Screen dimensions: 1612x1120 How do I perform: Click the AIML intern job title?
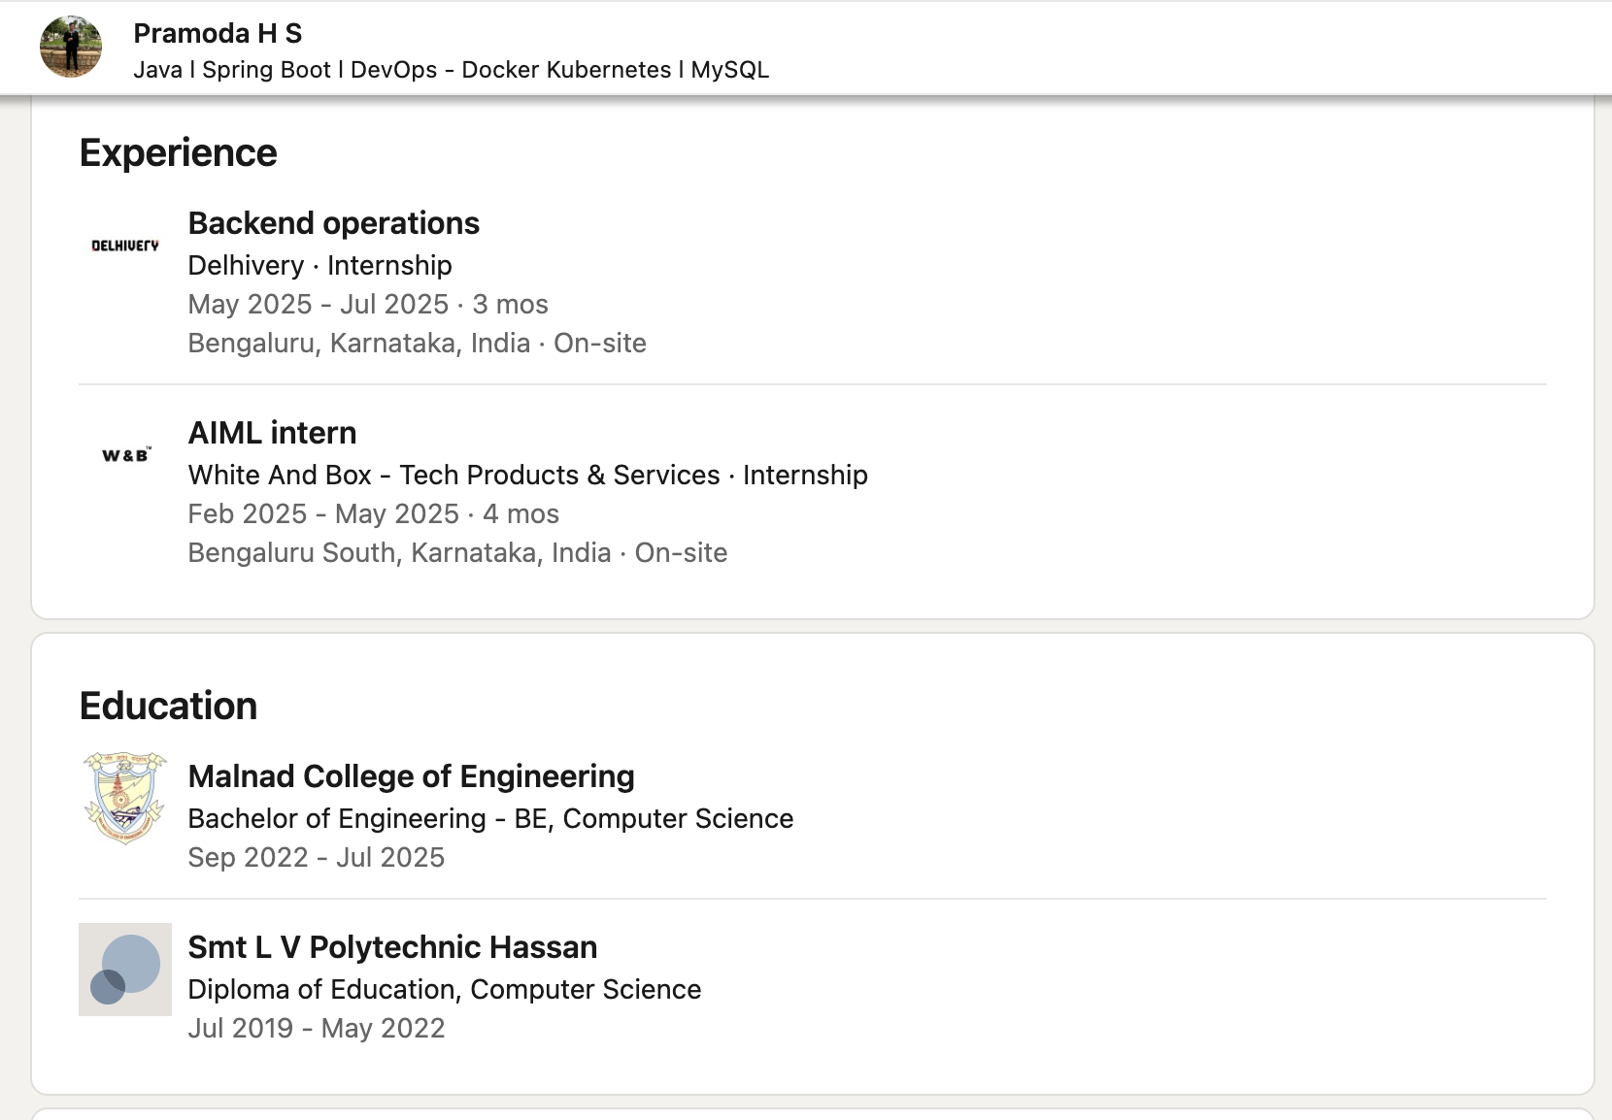click(271, 433)
